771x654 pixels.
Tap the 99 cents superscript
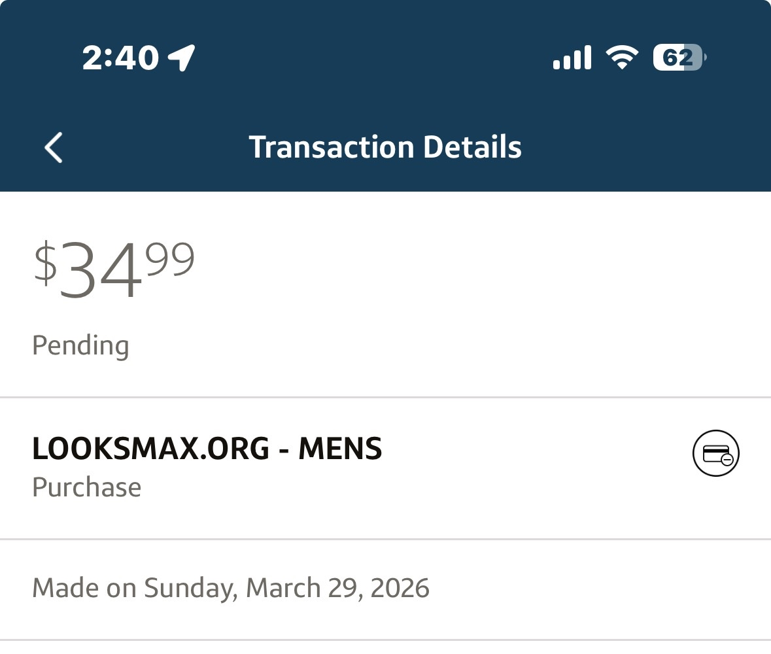[170, 258]
